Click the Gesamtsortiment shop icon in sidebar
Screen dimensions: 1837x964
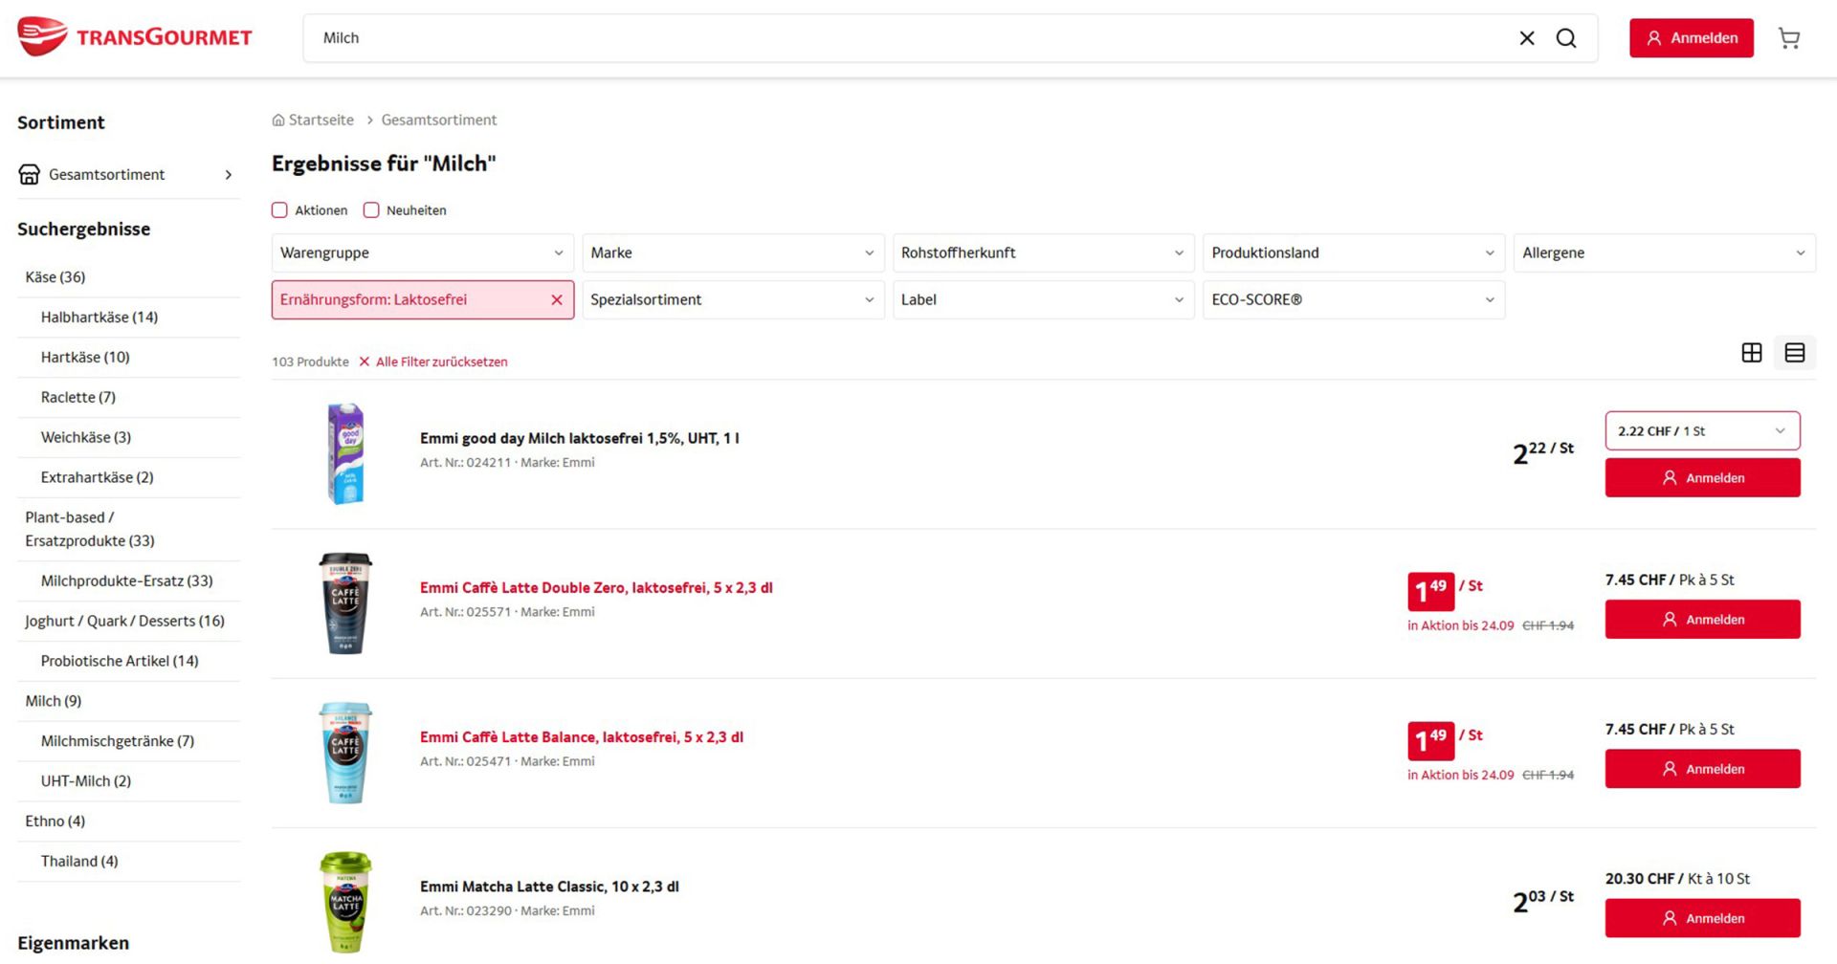[x=30, y=174]
